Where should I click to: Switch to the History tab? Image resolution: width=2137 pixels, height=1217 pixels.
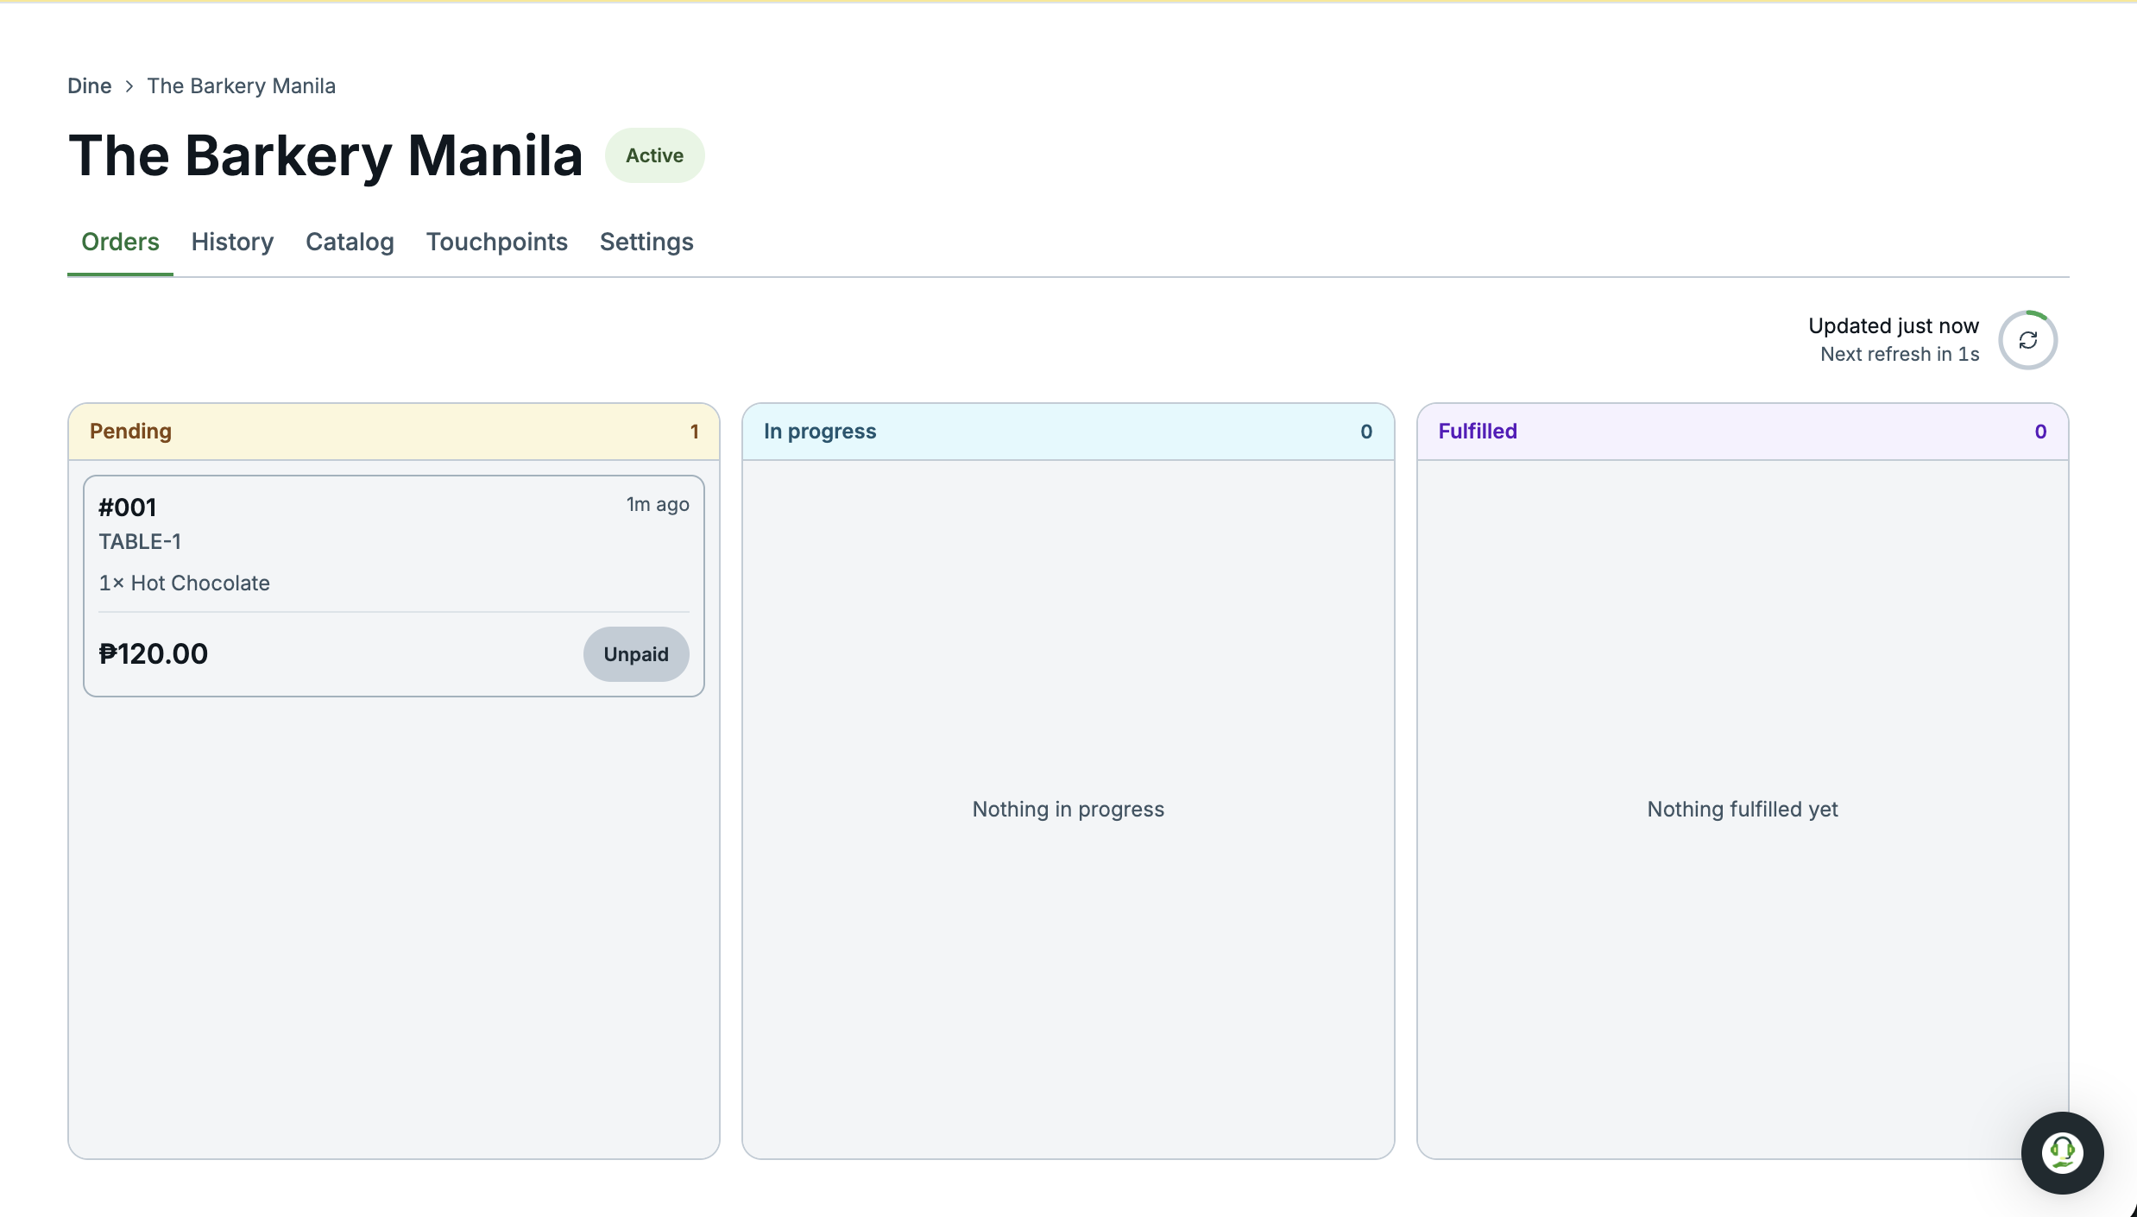pyautogui.click(x=232, y=242)
